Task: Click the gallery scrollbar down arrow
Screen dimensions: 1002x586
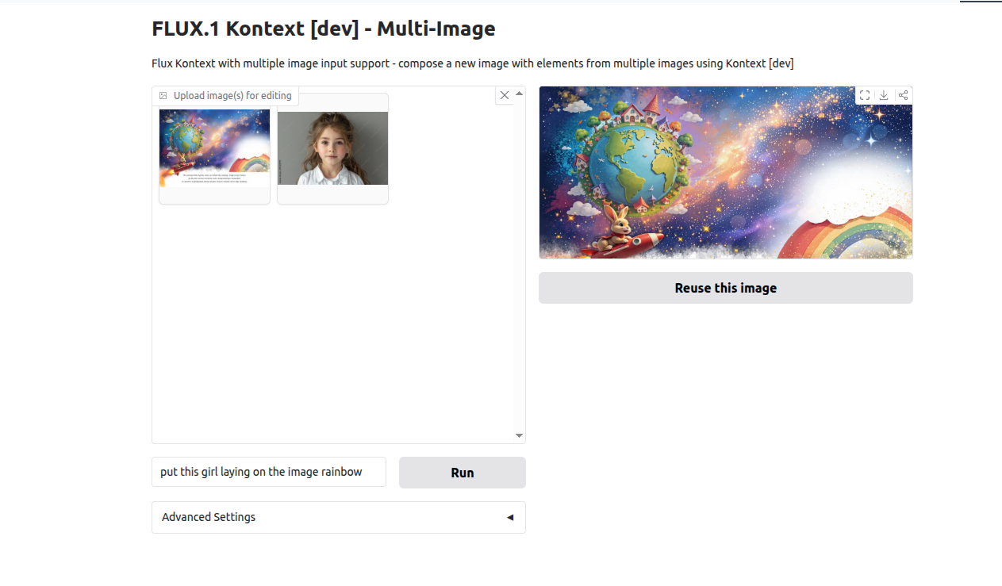Action: 519,435
